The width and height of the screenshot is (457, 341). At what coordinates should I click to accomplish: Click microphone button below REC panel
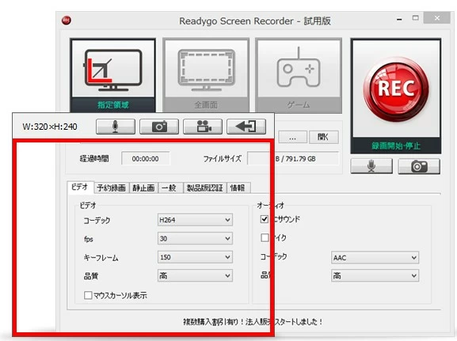point(371,166)
